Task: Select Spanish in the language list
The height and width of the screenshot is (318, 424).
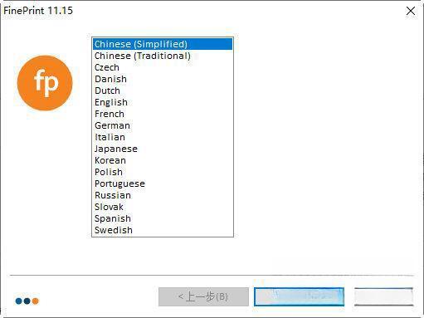Action: tap(163, 218)
